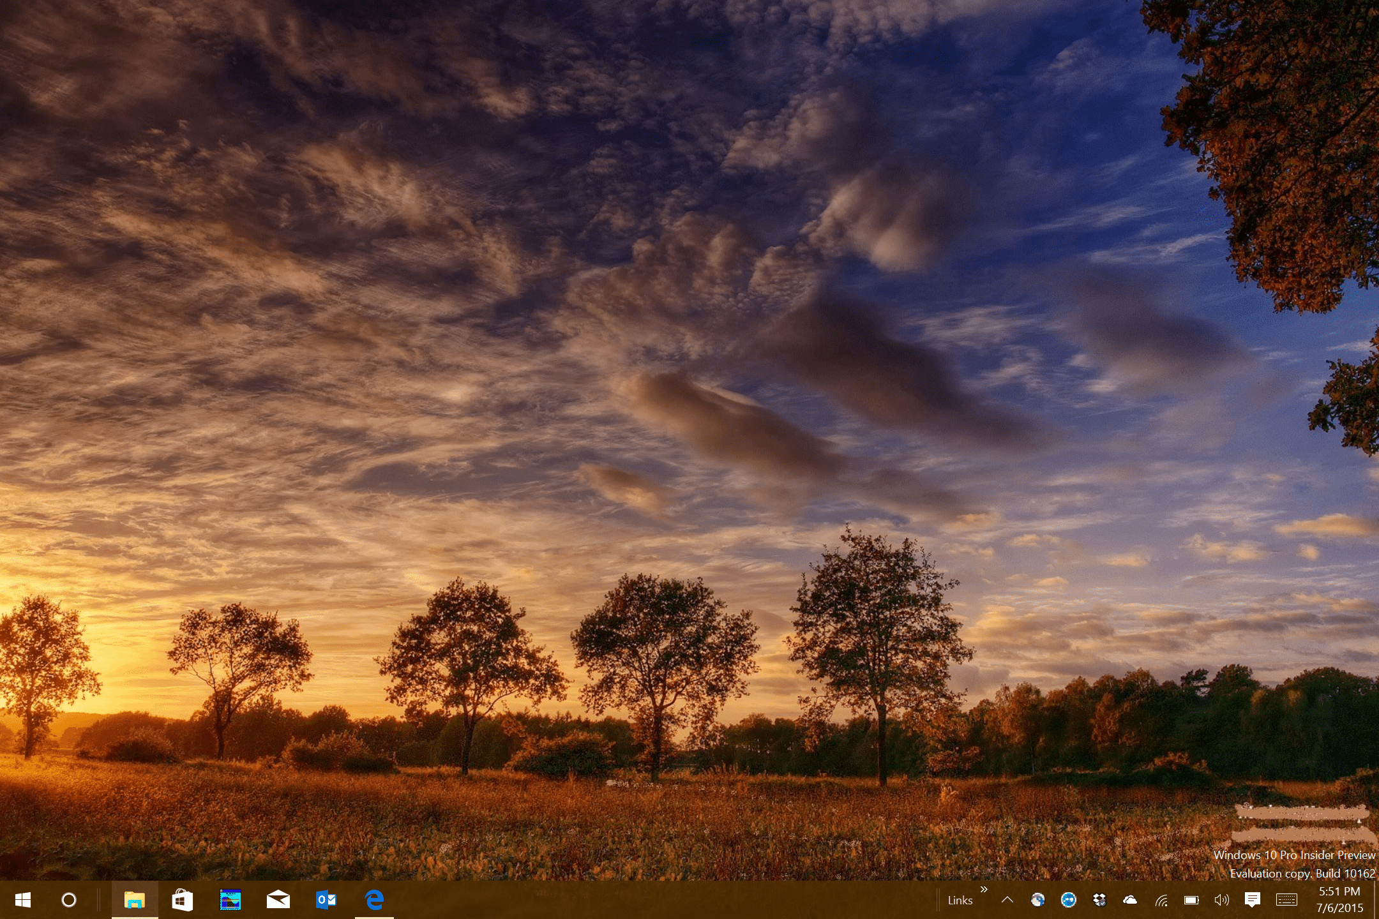Check the battery status icon
This screenshot has height=919, width=1379.
pos(1191,900)
